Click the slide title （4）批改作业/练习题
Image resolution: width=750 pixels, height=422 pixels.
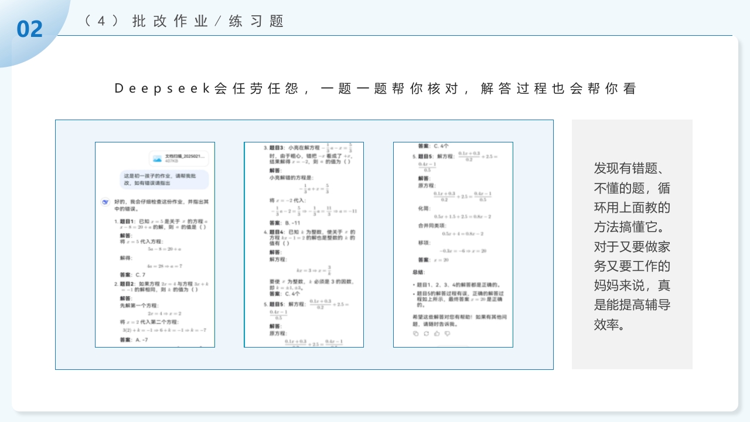coord(183,21)
